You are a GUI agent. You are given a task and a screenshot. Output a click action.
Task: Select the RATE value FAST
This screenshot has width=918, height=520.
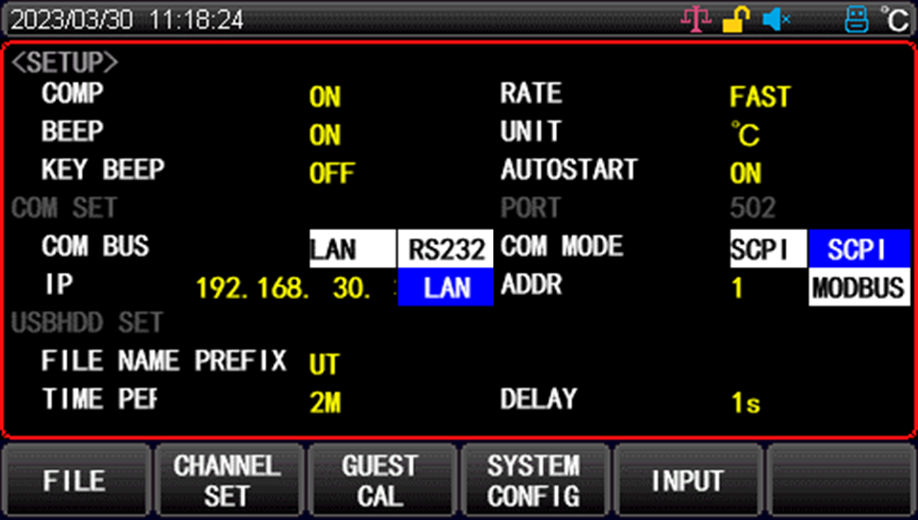pos(760,97)
